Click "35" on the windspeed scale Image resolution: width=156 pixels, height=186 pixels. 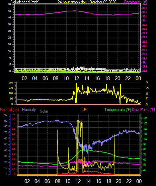pyautogui.click(x=9, y=24)
